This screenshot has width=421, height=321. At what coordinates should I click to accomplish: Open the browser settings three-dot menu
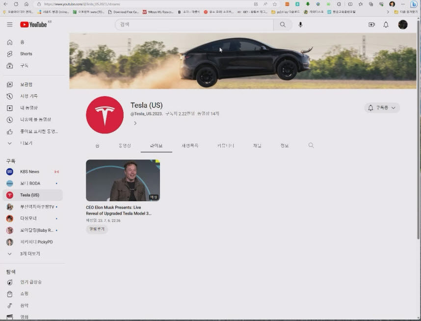coord(403,4)
